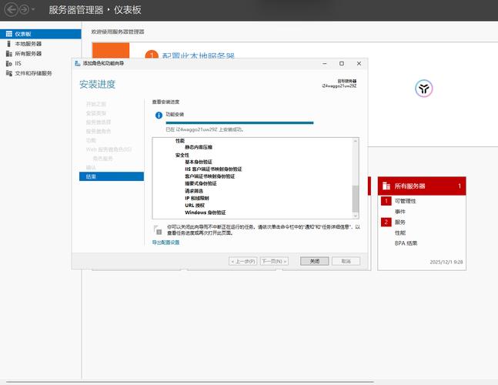Screen dimensions: 498x385
Task: Select 仪表板 in the left sidebar
Action: 41,34
